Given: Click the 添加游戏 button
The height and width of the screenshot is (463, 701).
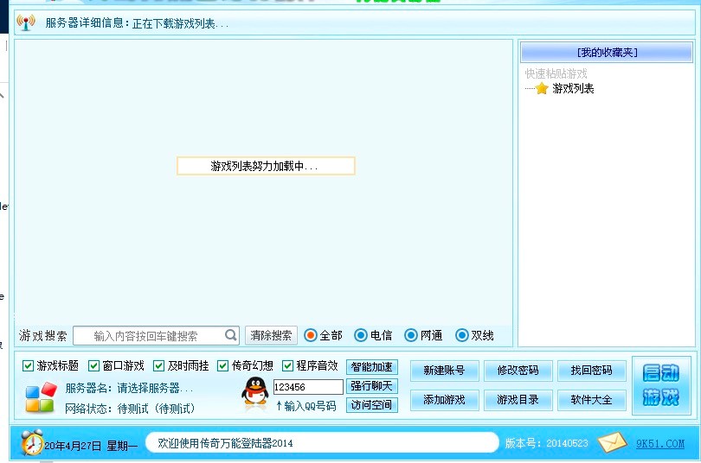Looking at the screenshot, I should pos(444,400).
